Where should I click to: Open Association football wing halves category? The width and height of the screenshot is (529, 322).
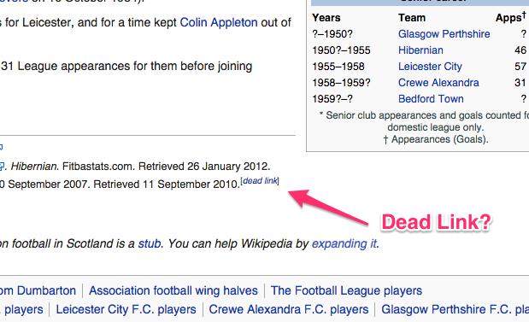pos(173,290)
